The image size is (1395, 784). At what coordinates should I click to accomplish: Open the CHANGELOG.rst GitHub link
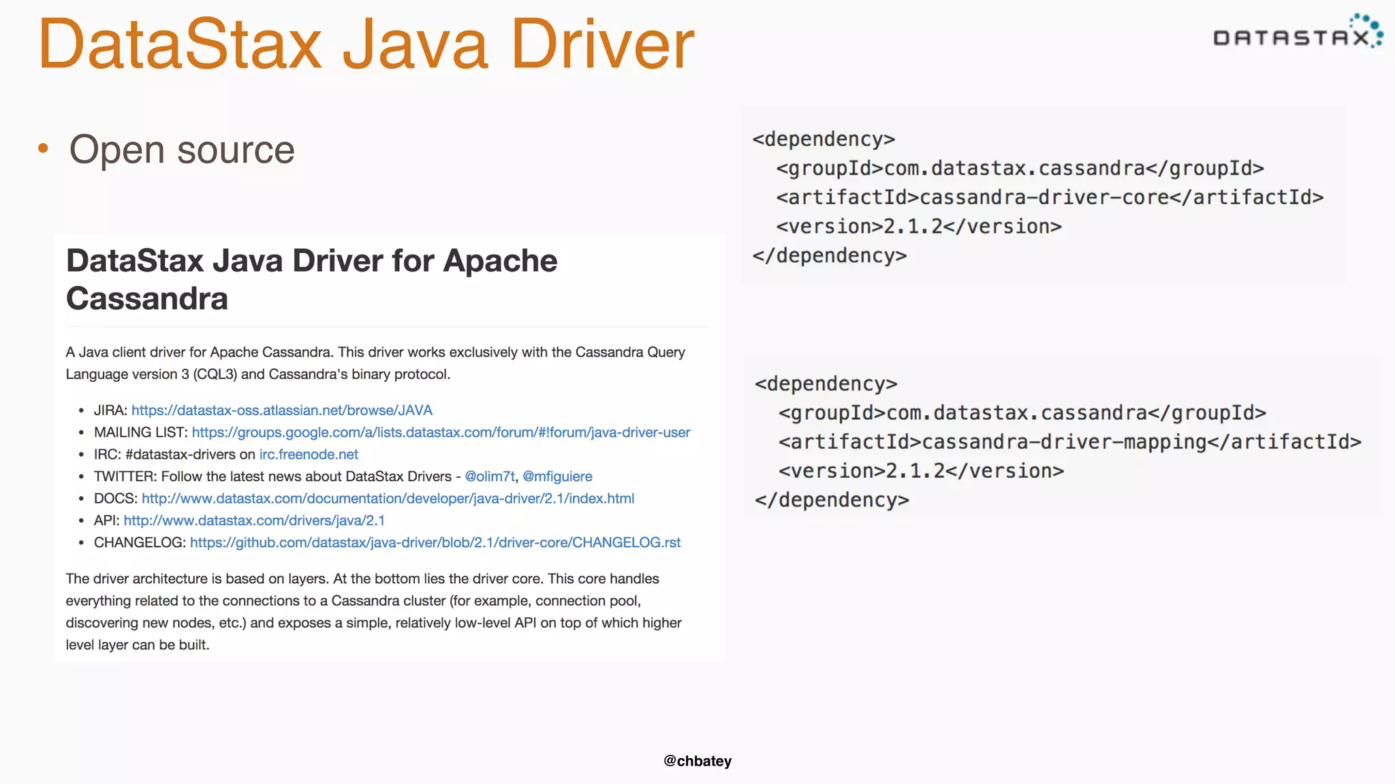pos(435,542)
